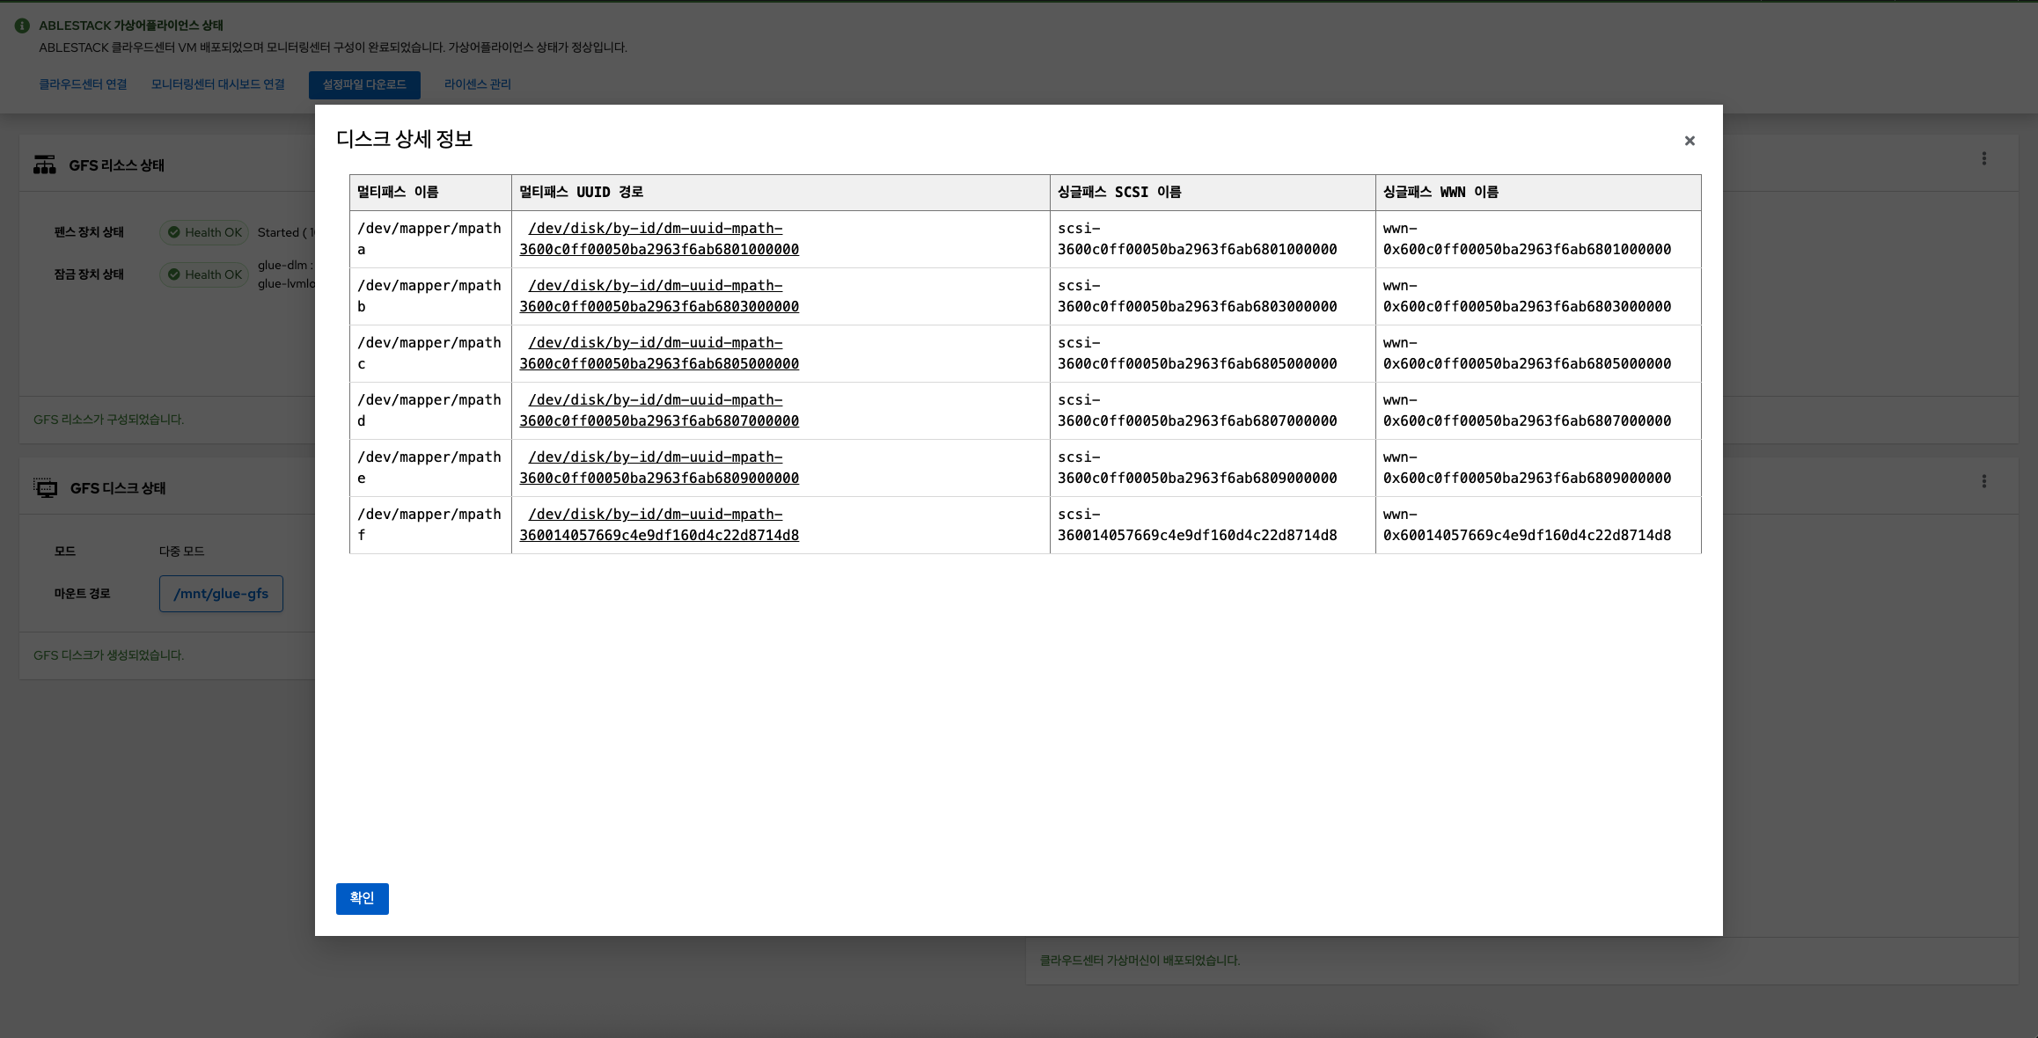Open mpathf dm-uuid path link
Image resolution: width=2038 pixels, height=1038 pixels.
(658, 525)
